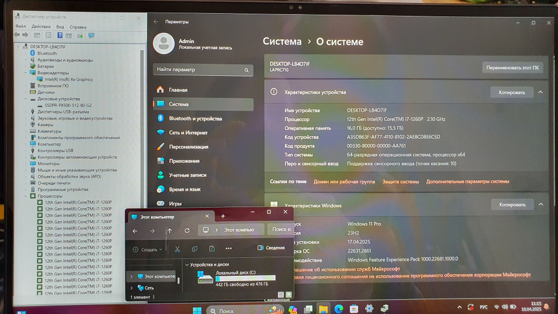This screenshot has height=314, width=558.
Task: Click Сведения details pane button in Explorer
Action: tap(271, 248)
